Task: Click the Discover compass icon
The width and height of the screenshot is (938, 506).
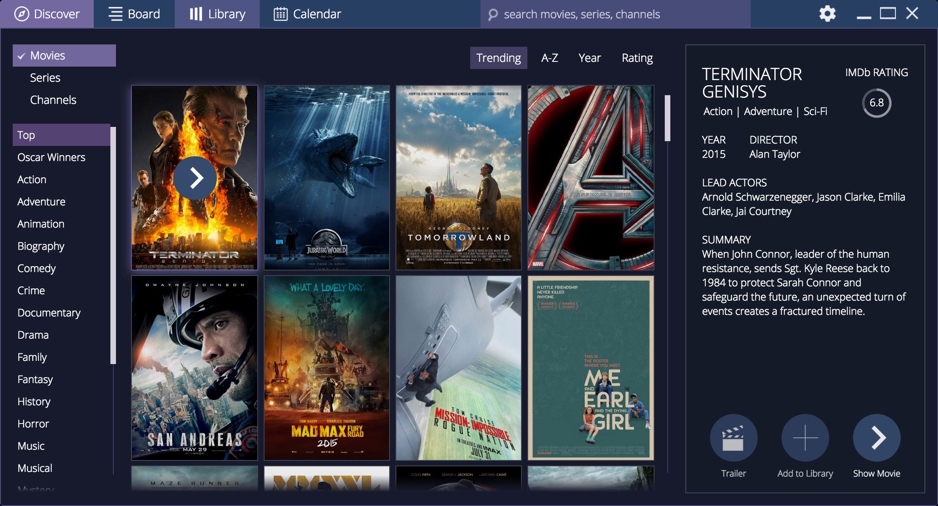Action: [21, 14]
